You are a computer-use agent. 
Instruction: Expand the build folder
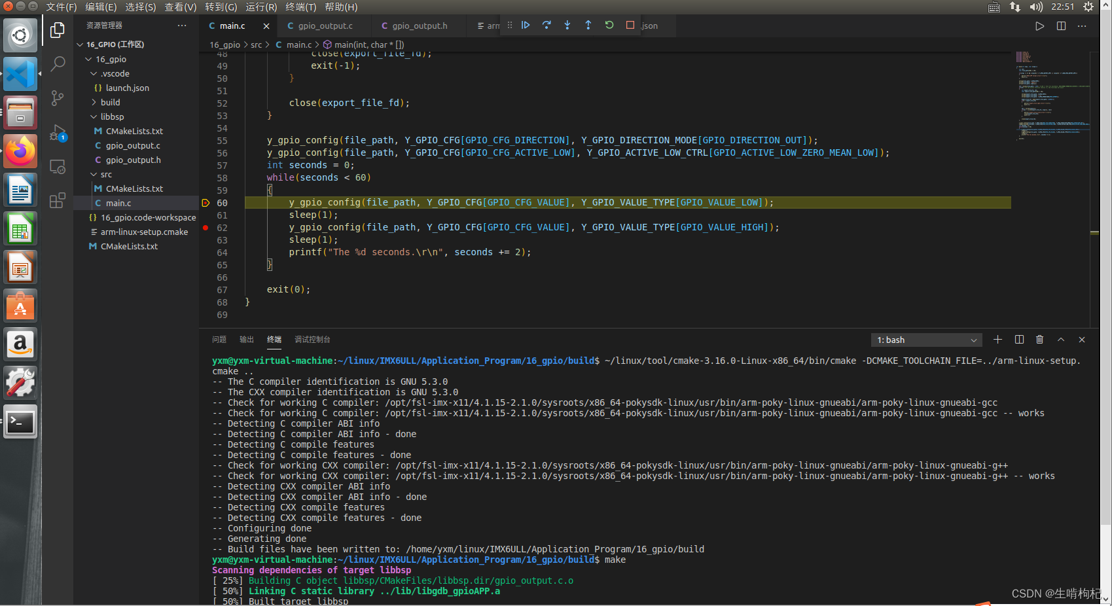tap(94, 102)
